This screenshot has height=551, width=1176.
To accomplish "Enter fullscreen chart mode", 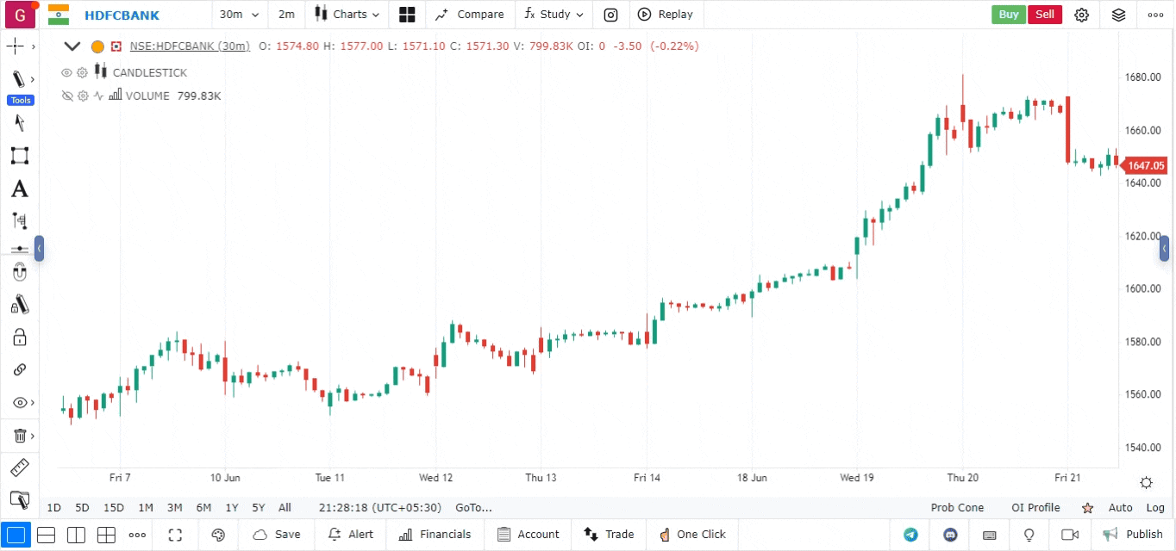I will tap(175, 535).
